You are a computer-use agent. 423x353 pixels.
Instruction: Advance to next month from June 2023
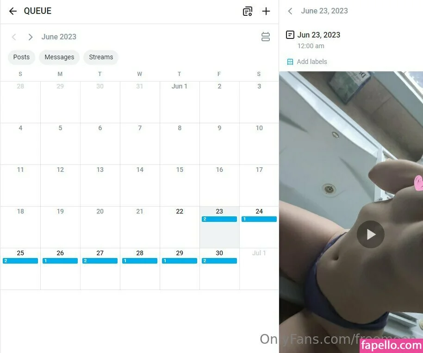pyautogui.click(x=31, y=37)
